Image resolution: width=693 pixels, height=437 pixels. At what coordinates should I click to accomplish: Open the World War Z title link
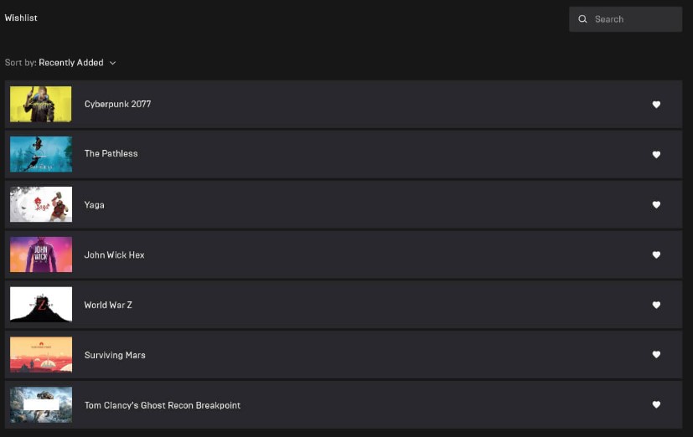click(x=108, y=305)
